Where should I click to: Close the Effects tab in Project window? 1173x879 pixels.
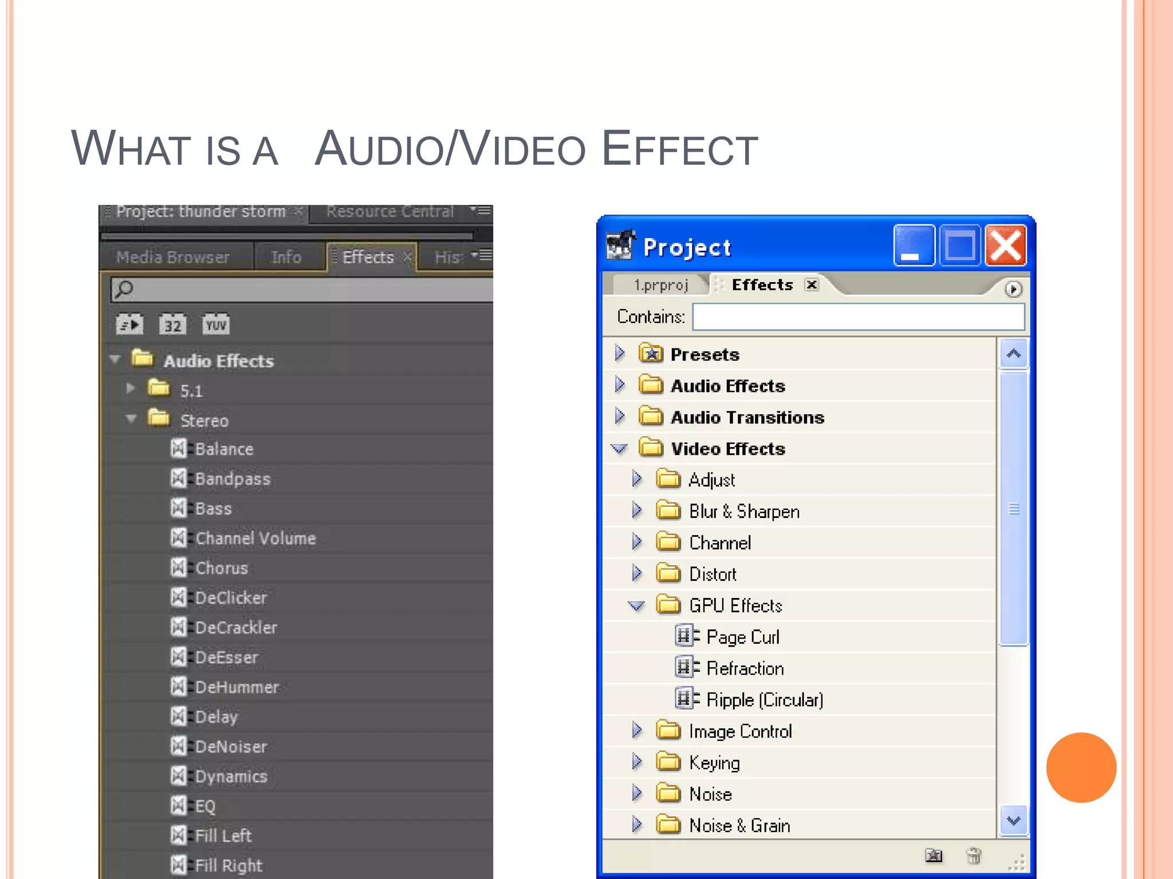812,284
